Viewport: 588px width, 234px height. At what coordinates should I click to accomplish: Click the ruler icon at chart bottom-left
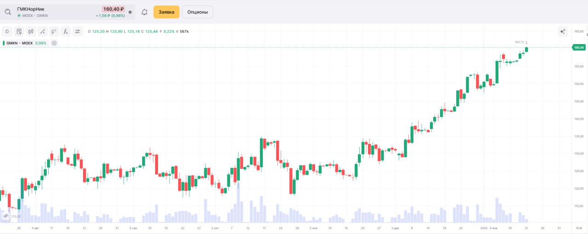[x=6, y=216]
